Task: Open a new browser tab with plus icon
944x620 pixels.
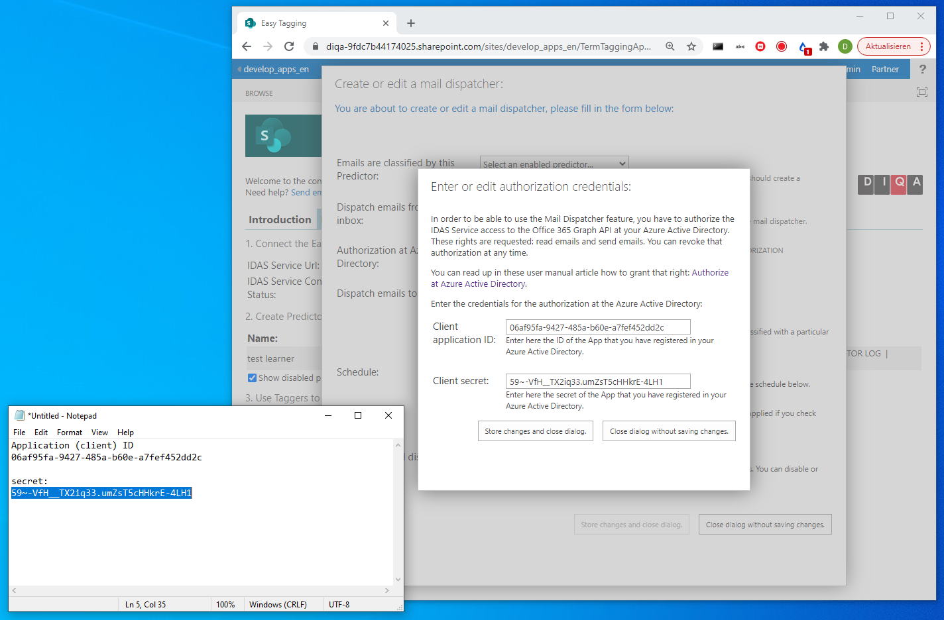Action: (x=411, y=23)
